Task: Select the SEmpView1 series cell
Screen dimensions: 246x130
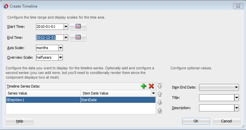Action: pos(43,100)
